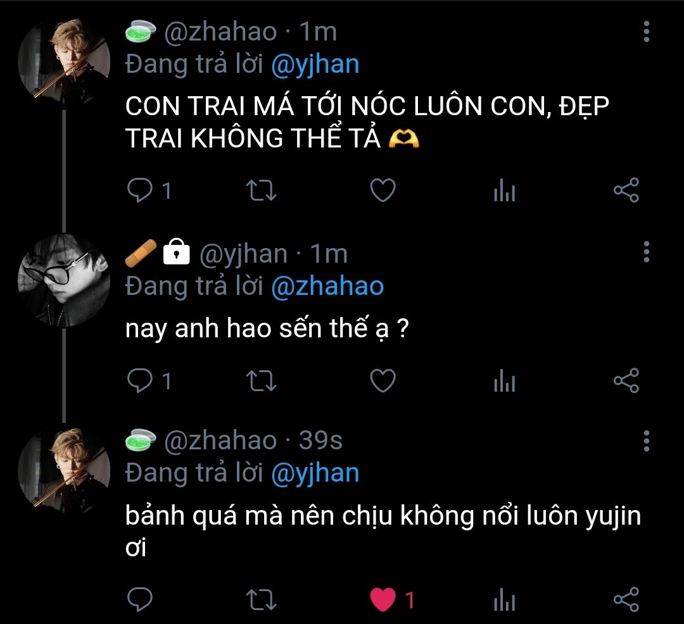Retweet the CON TRAI MÁ tweet
Image resolution: width=684 pixels, height=624 pixels.
click(260, 190)
